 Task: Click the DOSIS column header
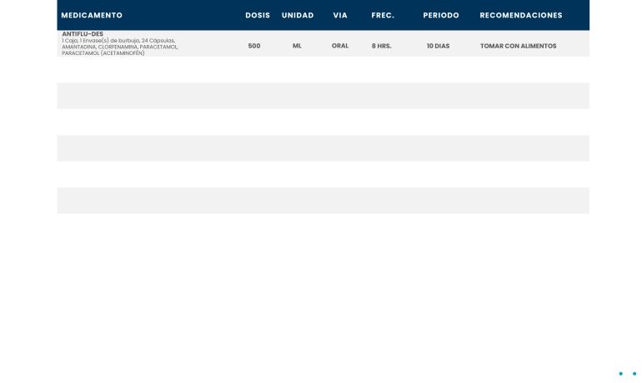click(x=258, y=15)
